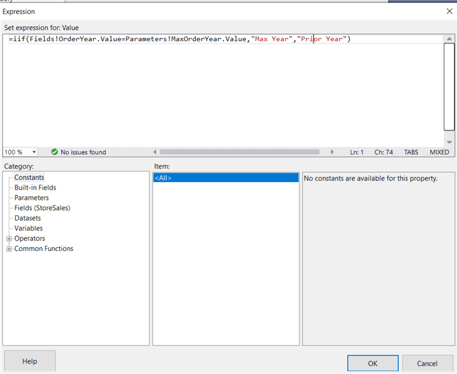Select the Fields (StoreSales) category
This screenshot has width=457, height=374.
coord(42,208)
